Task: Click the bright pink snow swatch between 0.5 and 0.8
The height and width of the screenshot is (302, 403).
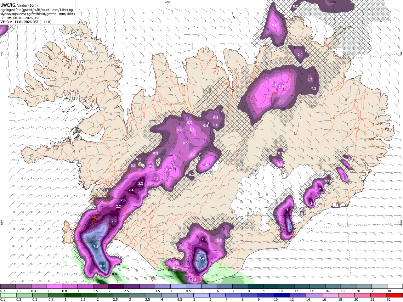Action: tap(54, 287)
